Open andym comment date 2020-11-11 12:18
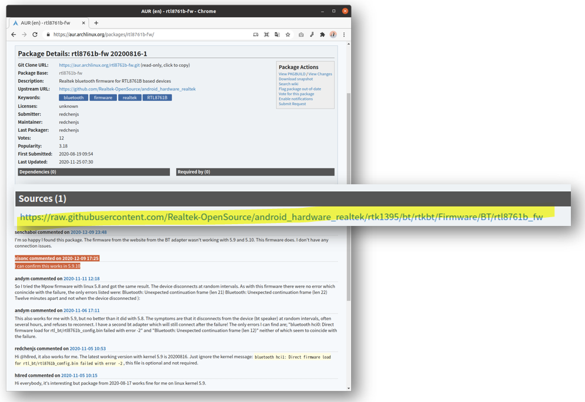 tap(81, 279)
